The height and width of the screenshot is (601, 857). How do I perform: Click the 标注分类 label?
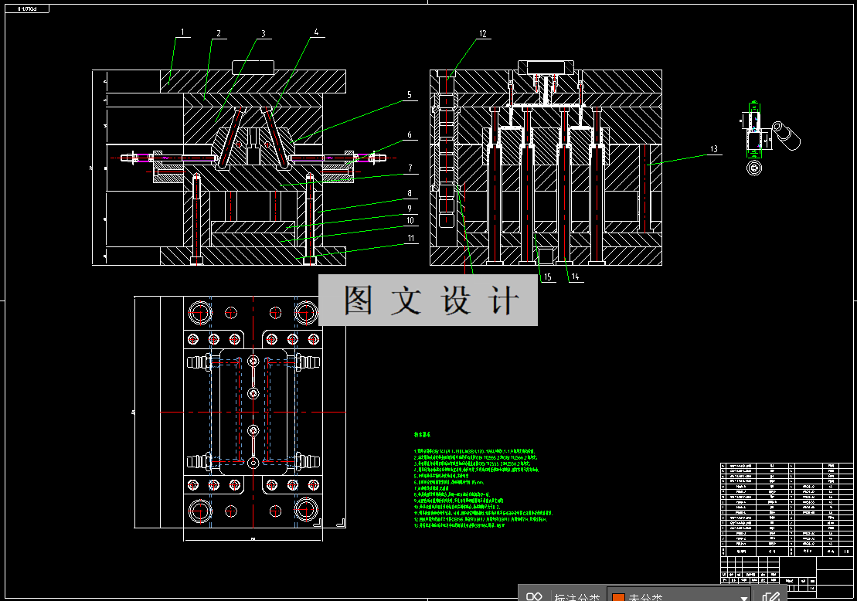[x=577, y=596]
